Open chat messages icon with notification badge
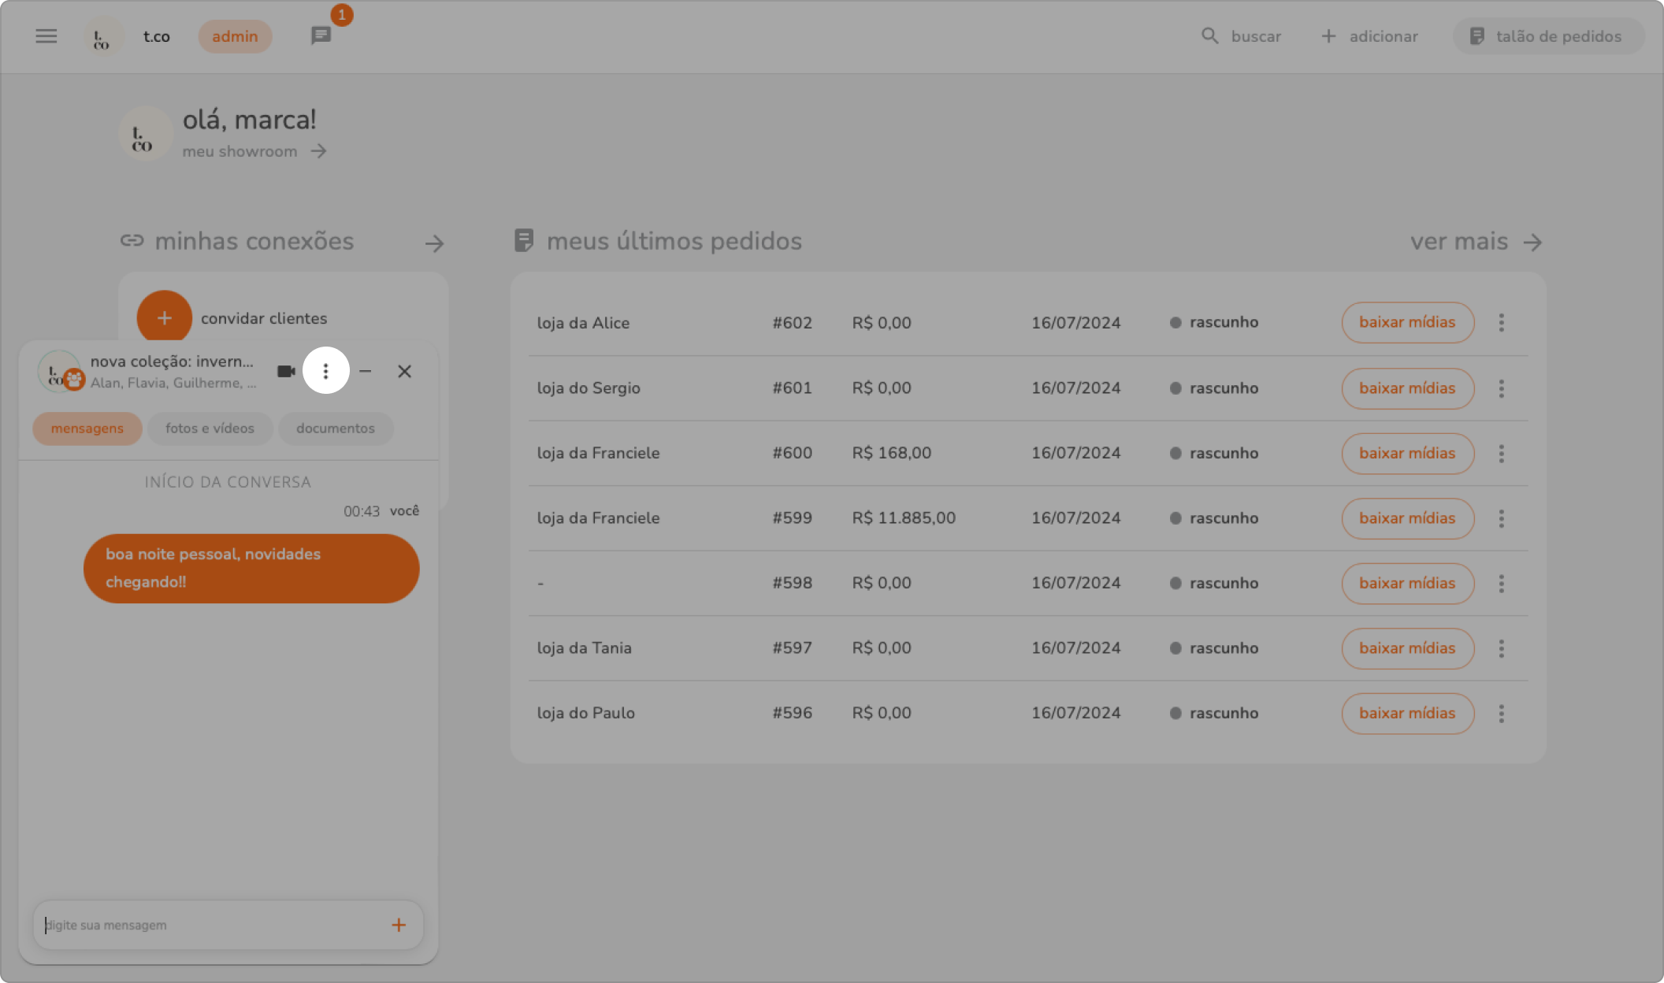 [x=321, y=35]
